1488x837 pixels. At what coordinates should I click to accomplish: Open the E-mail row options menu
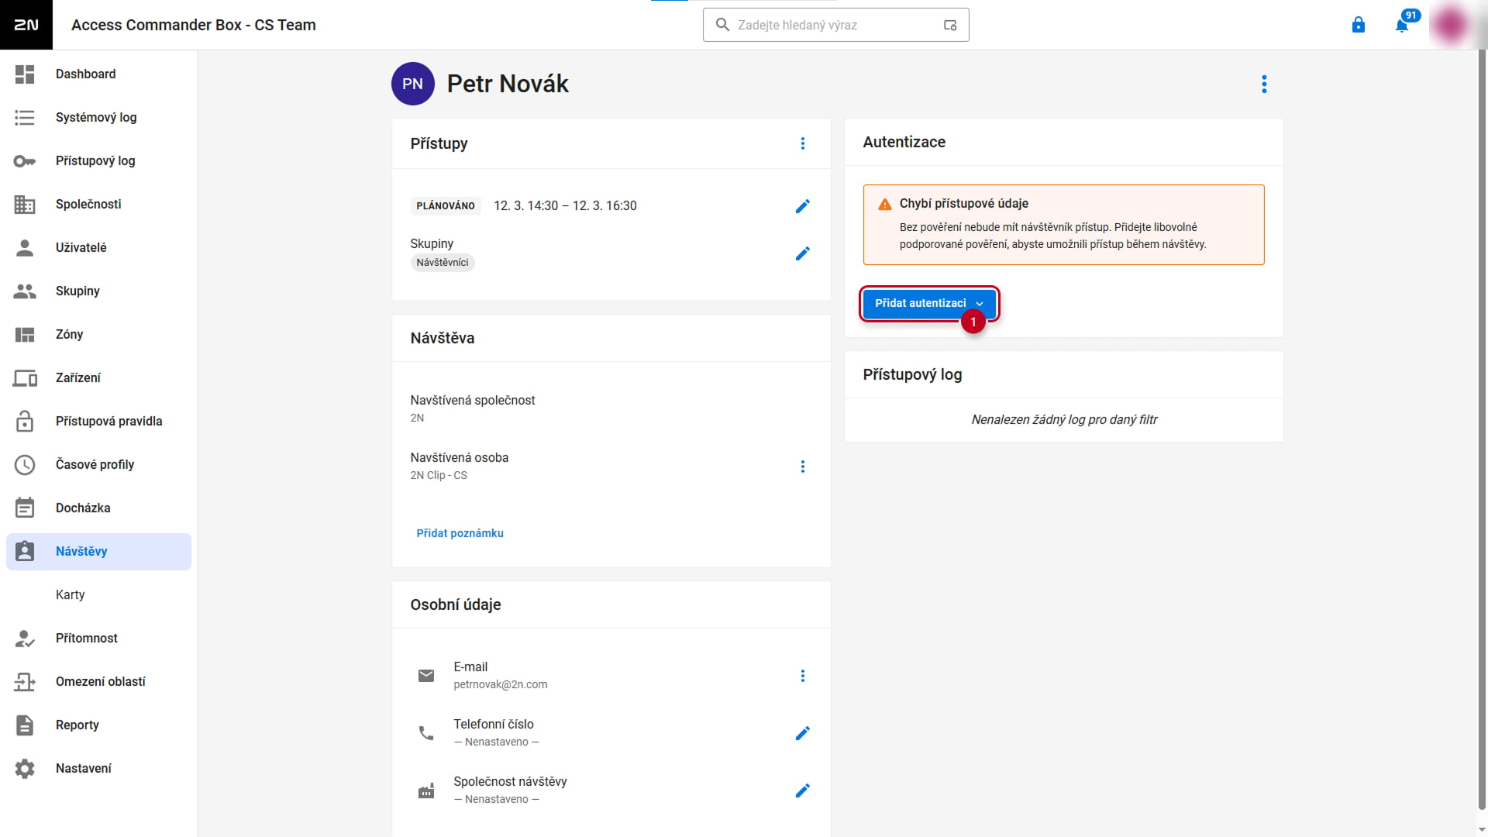tap(803, 676)
